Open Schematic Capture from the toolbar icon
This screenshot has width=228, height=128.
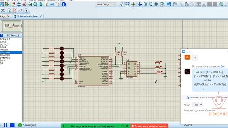19,4
